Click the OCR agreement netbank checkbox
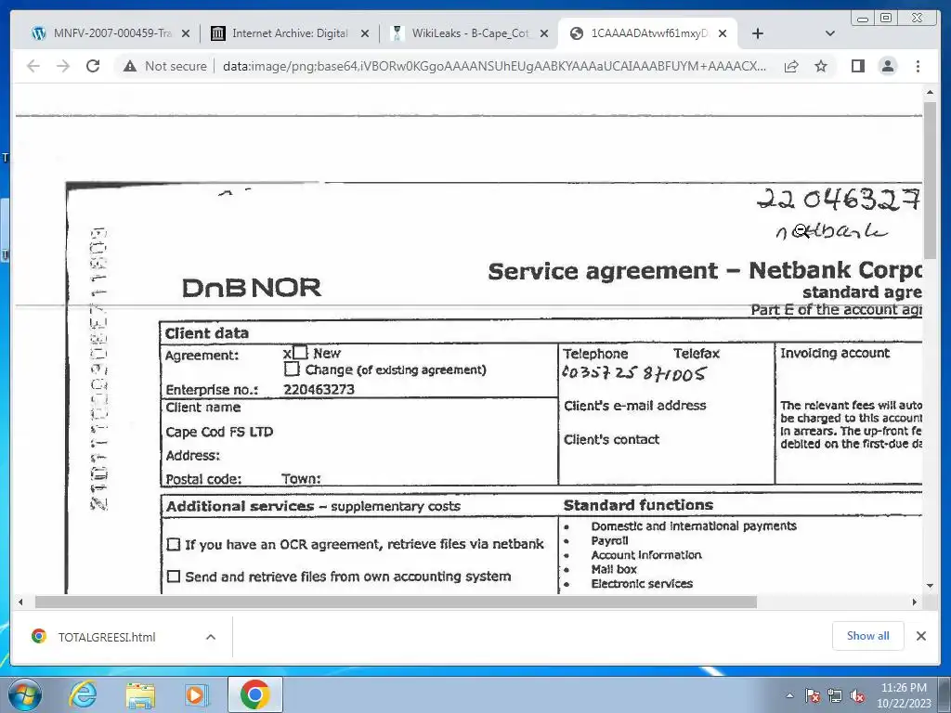This screenshot has height=713, width=951. pos(174,544)
